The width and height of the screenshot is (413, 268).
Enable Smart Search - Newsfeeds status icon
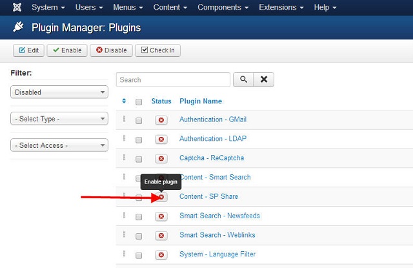(x=161, y=216)
